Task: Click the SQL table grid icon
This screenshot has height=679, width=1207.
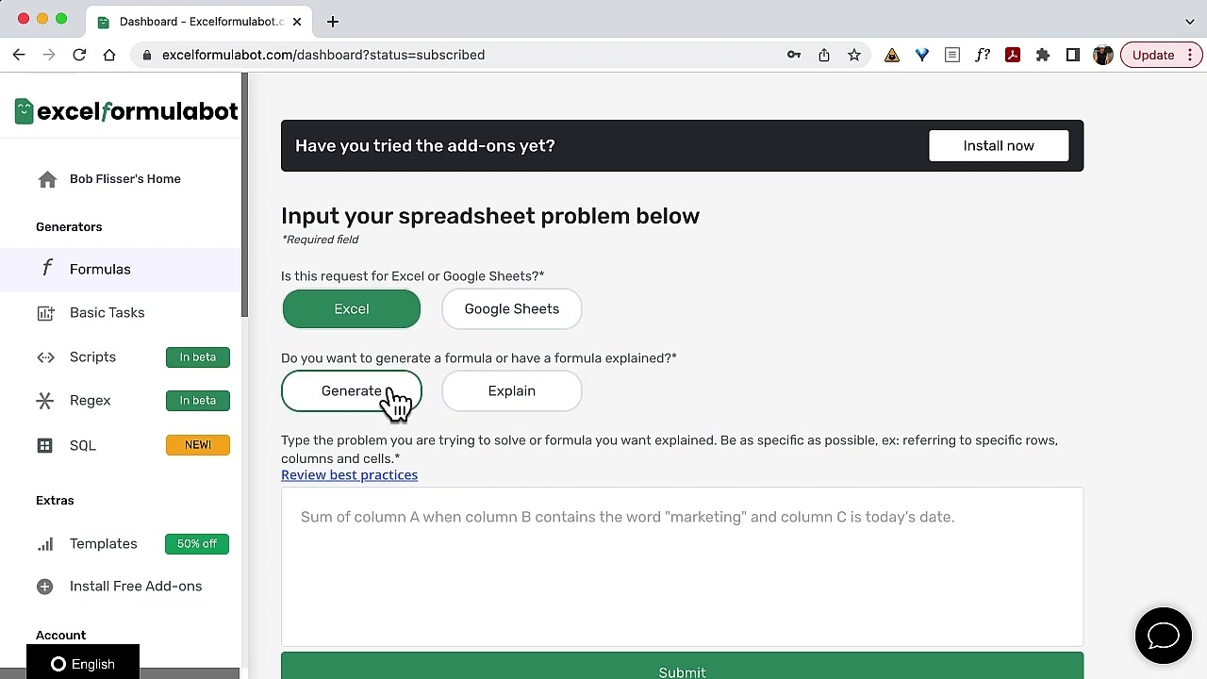Action: (45, 445)
